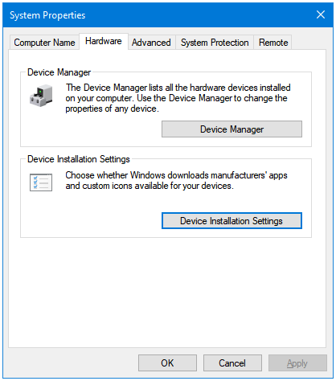Go to the System Protection tab
Viewport: 336px width, 381px height.
(215, 43)
